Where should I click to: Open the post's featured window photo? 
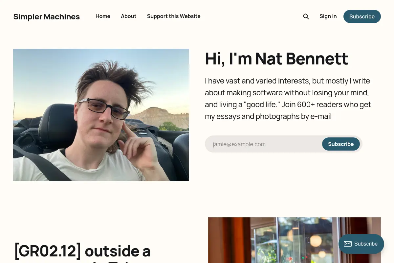(x=295, y=240)
